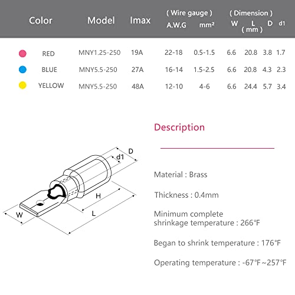The height and width of the screenshot is (295, 295).
Task: Click the '22-18' A.W.G value
Action: pyautogui.click(x=173, y=53)
